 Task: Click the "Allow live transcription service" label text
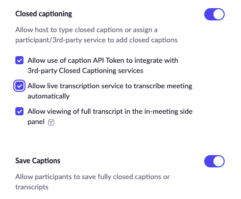click(110, 91)
